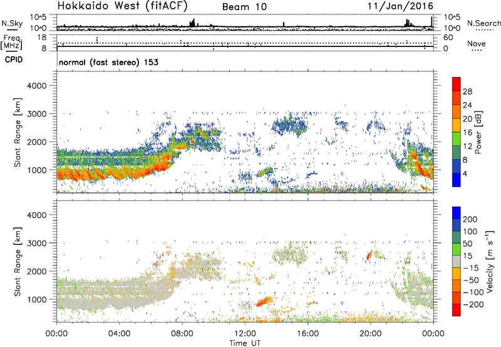The width and height of the screenshot is (501, 347).
Task: Click the 'Power [dB]' colorbar label
Action: (478, 132)
